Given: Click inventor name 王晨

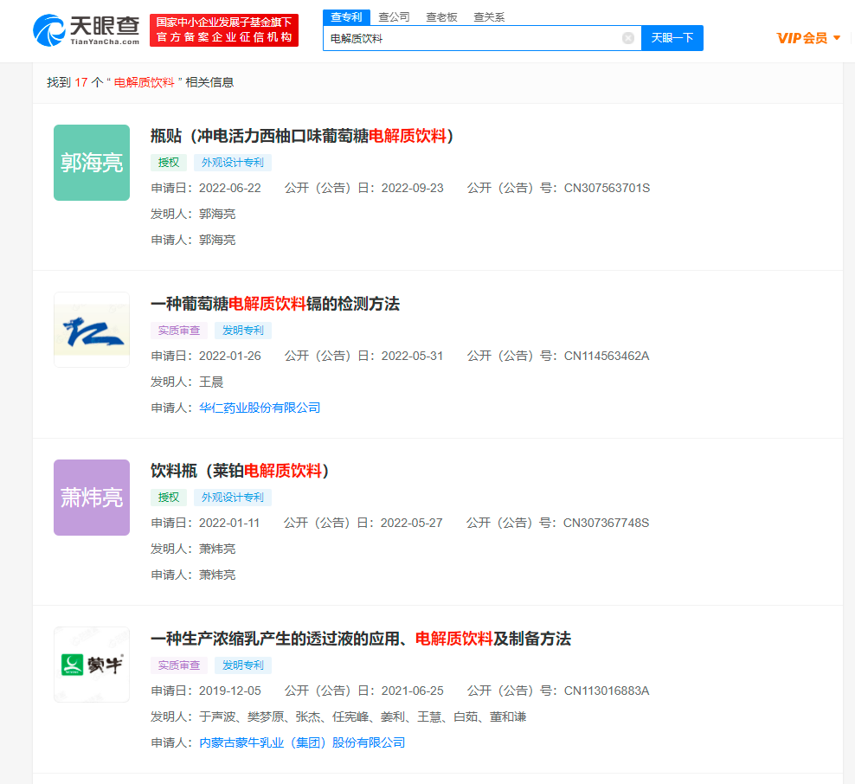Looking at the screenshot, I should (211, 382).
